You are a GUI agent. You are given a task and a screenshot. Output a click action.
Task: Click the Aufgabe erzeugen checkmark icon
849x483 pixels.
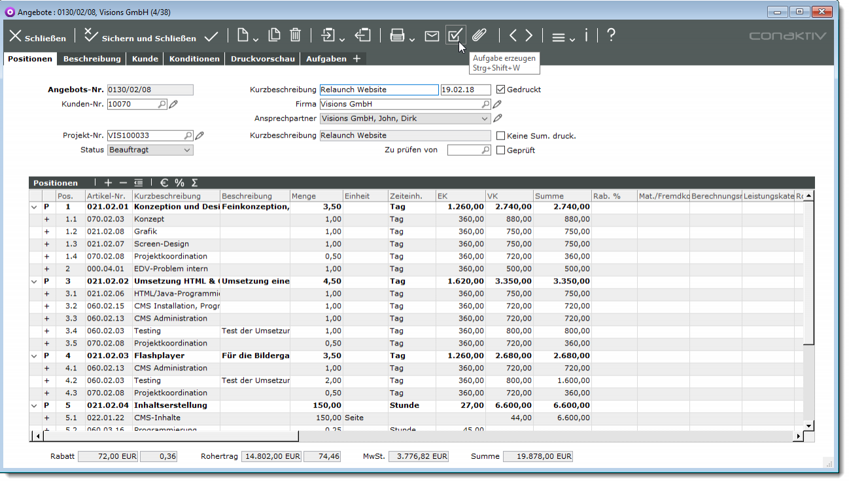[455, 35]
